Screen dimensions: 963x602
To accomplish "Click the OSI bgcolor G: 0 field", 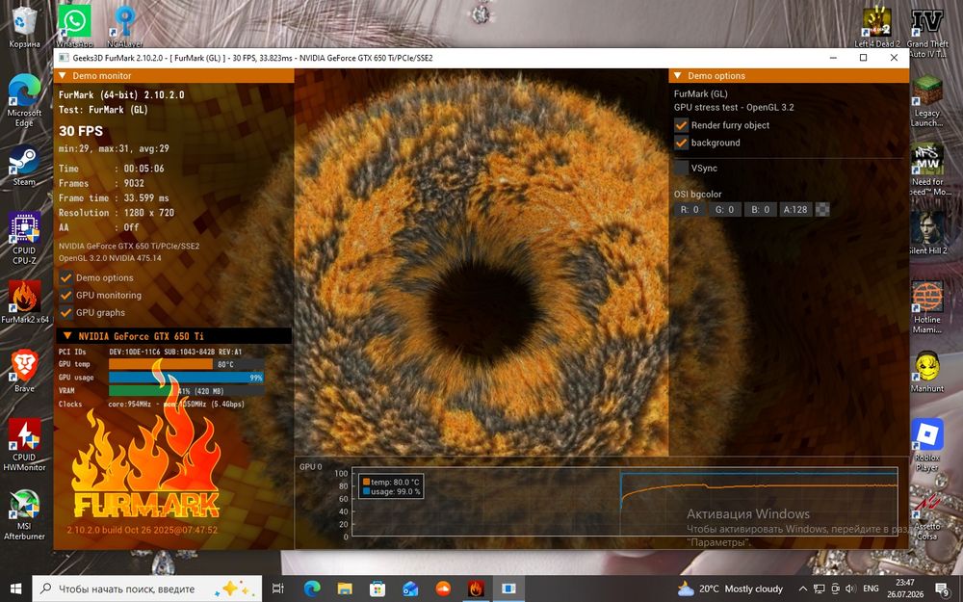I will [725, 209].
